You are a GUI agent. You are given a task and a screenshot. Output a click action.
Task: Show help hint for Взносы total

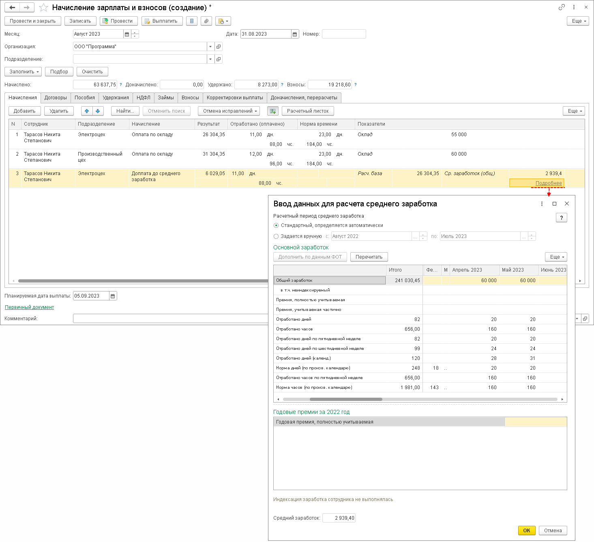point(356,85)
